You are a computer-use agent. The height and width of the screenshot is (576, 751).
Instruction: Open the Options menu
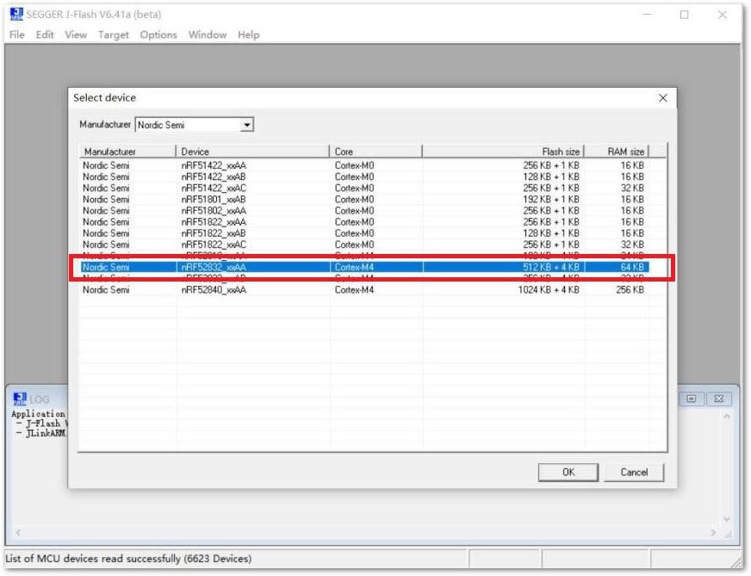(x=158, y=35)
